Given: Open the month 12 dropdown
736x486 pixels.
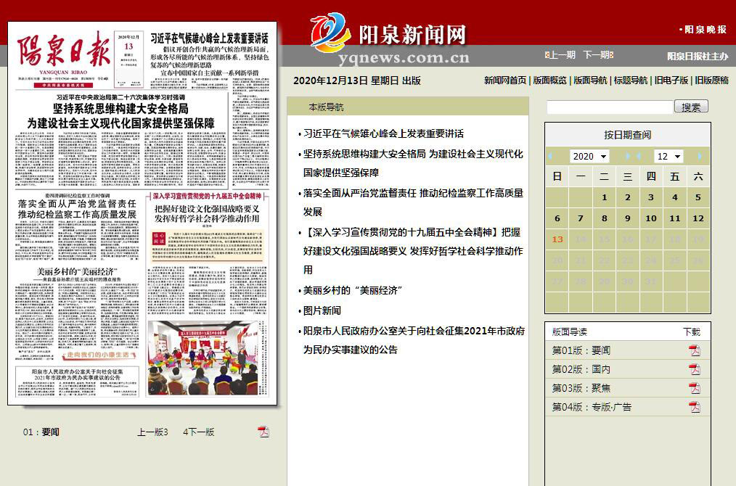Looking at the screenshot, I should click(668, 156).
